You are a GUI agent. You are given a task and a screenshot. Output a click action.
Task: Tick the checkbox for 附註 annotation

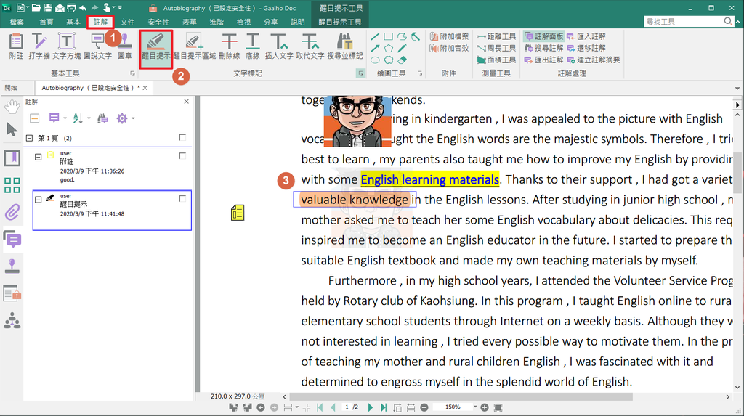point(182,156)
